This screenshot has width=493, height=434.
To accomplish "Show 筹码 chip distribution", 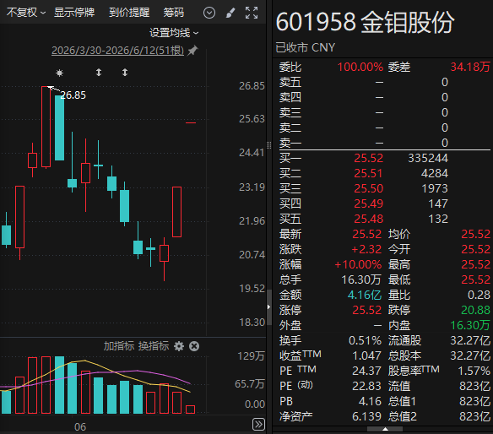I will pyautogui.click(x=174, y=13).
